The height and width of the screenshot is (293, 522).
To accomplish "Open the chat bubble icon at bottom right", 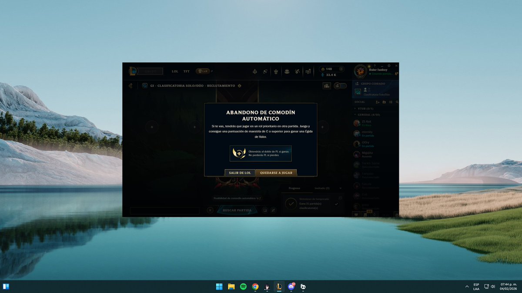I will (356, 214).
